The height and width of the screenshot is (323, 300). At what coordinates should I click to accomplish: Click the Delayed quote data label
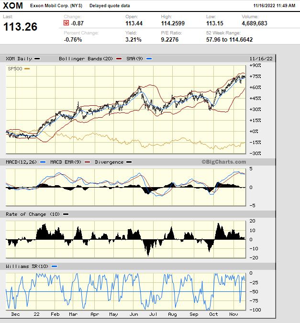[110, 6]
